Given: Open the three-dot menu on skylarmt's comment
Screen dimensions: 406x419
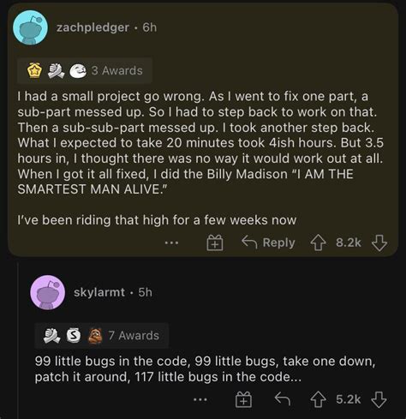Looking at the screenshot, I should tap(200, 400).
